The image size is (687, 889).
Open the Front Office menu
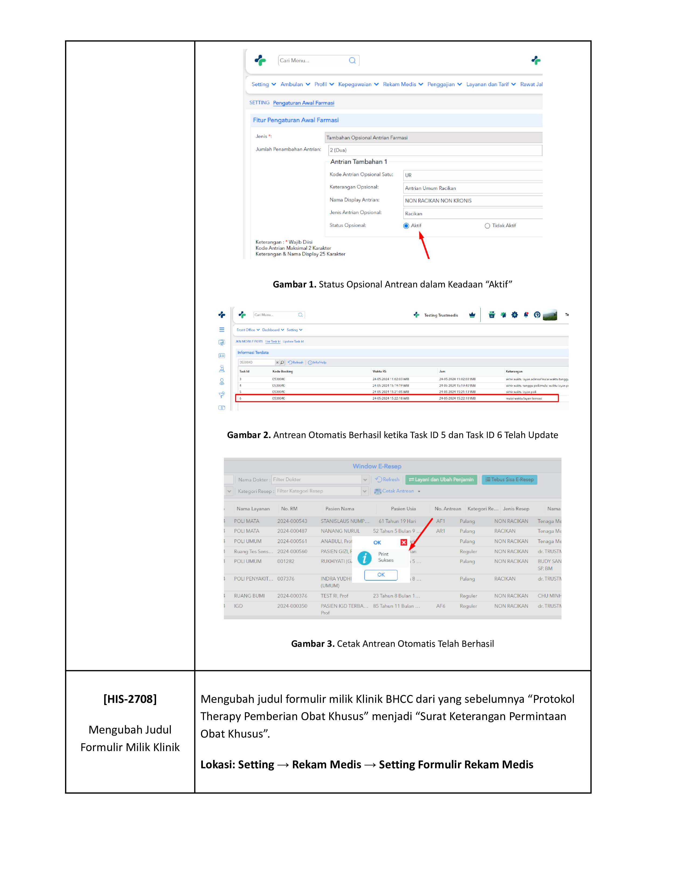[248, 330]
